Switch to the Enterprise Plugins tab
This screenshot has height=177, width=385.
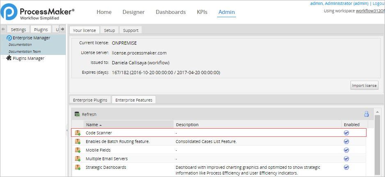90,100
